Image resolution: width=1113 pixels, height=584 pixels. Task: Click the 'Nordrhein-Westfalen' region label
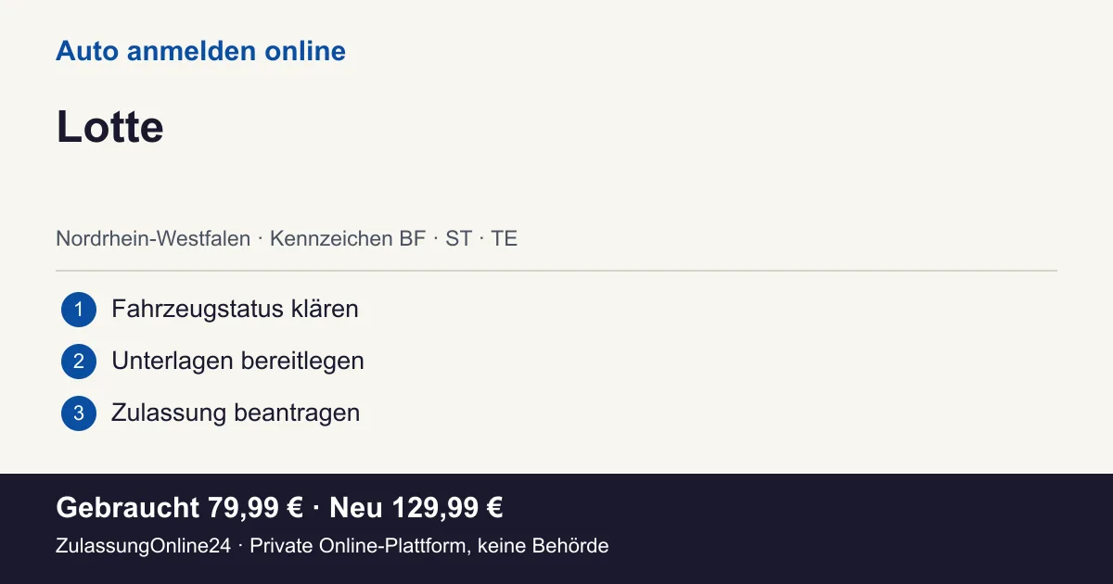(x=153, y=238)
